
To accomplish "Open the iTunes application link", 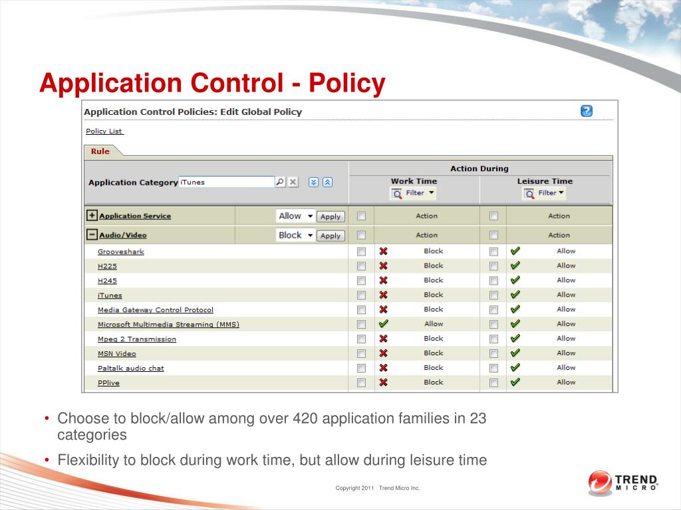I will (x=110, y=296).
